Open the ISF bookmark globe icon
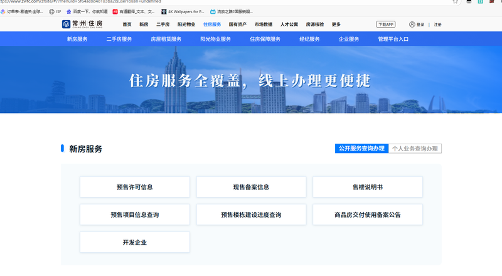 coord(51,11)
